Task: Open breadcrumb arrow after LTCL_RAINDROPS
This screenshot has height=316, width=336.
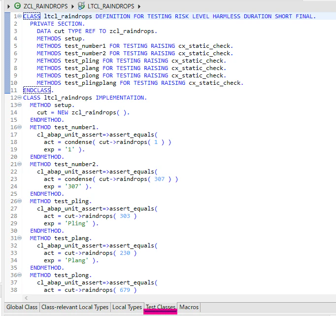Action: [x=139, y=6]
